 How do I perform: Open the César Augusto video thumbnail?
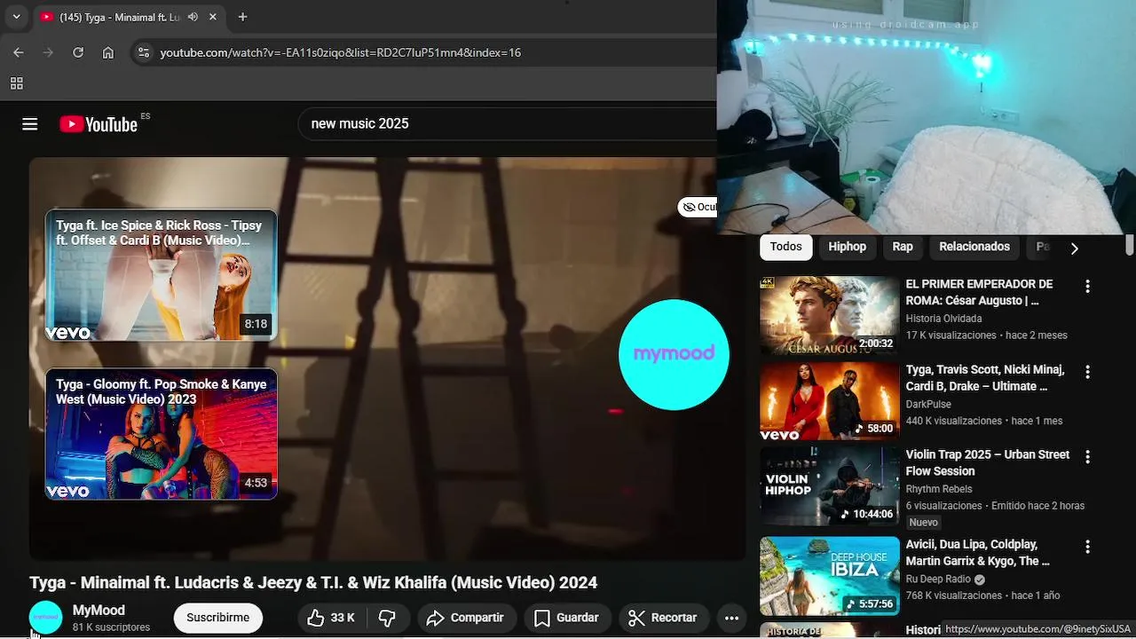[x=830, y=315]
